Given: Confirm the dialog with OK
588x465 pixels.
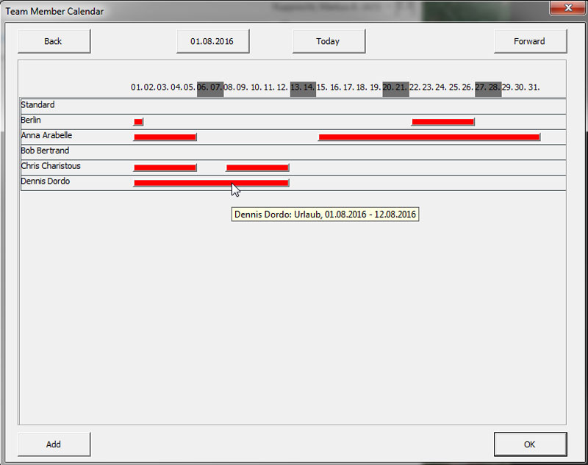Looking at the screenshot, I should pos(529,444).
